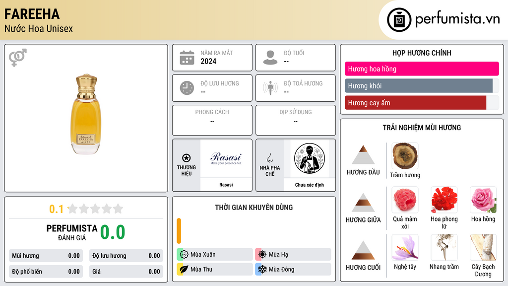Click the Mùi hương score row
The width and height of the screenshot is (508, 286).
pos(46,256)
